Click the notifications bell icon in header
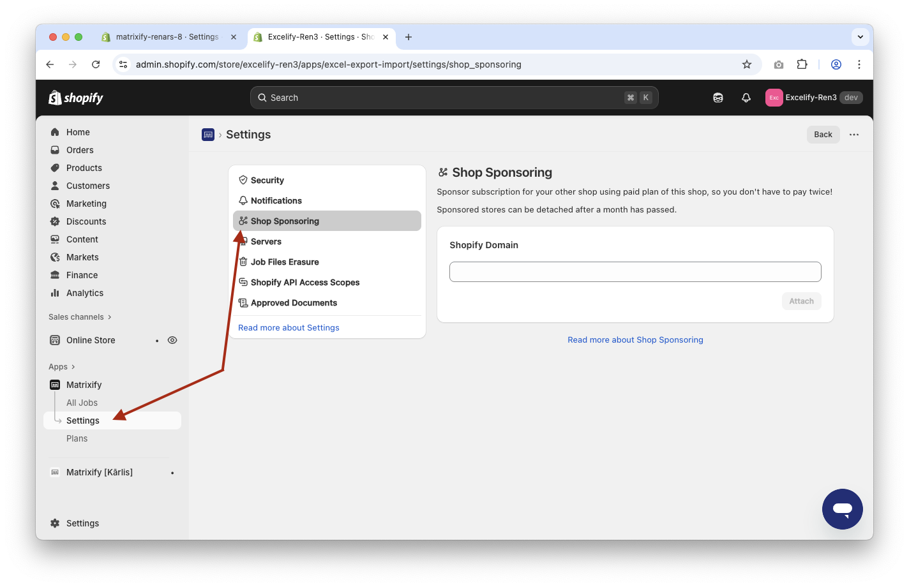Screen dimensions: 909x587 746,98
